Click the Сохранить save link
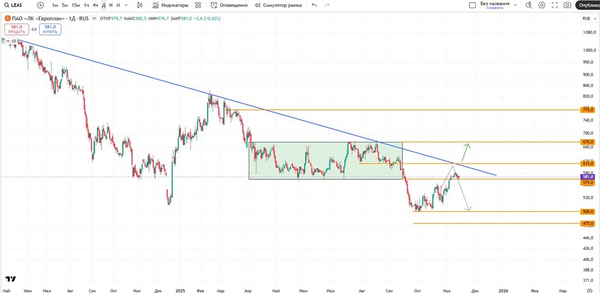The height and width of the screenshot is (293, 600). tap(495, 8)
